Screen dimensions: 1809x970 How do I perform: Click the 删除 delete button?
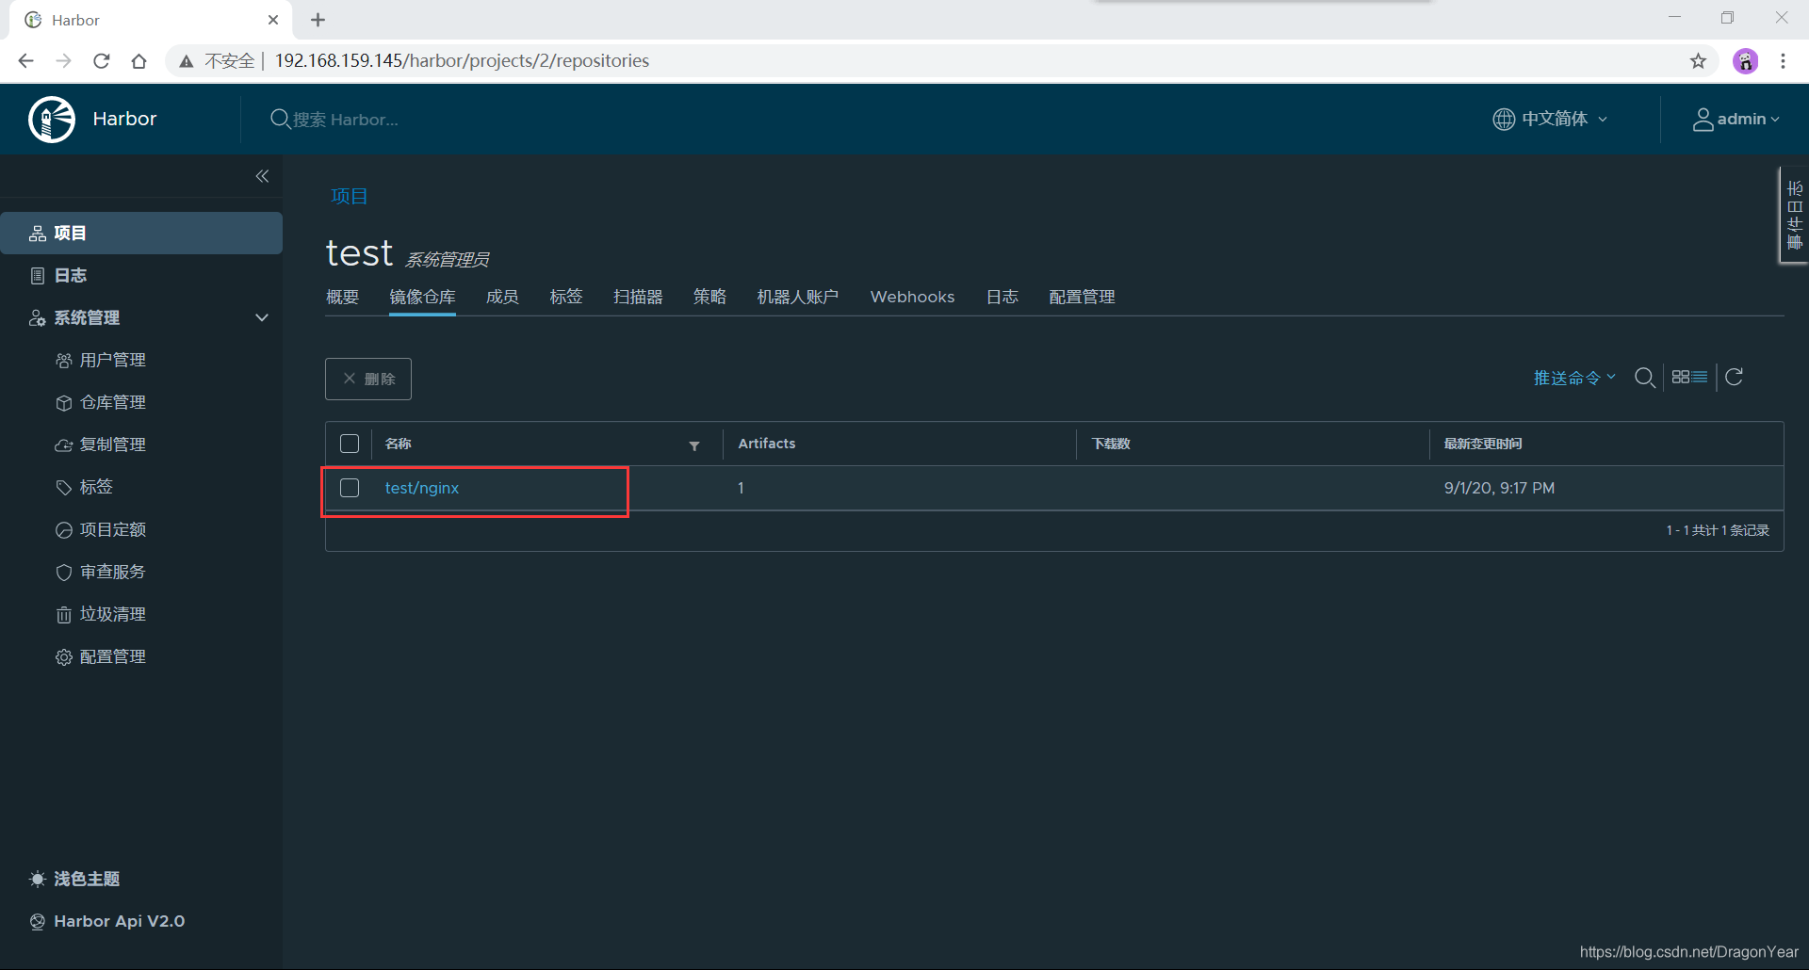pyautogui.click(x=368, y=379)
